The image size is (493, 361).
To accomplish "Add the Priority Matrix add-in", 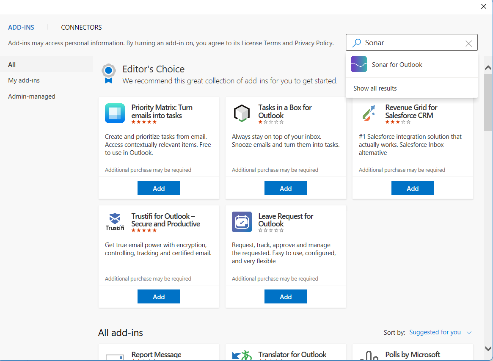I will pos(159,188).
